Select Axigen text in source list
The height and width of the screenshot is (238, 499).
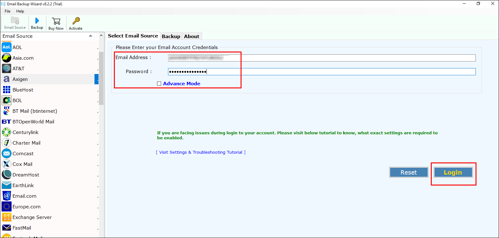[x=20, y=79]
